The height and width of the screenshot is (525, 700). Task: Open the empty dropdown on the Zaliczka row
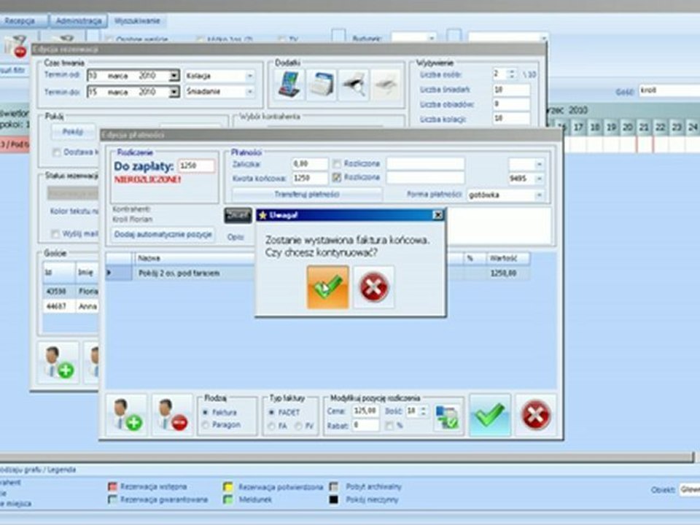coord(539,164)
